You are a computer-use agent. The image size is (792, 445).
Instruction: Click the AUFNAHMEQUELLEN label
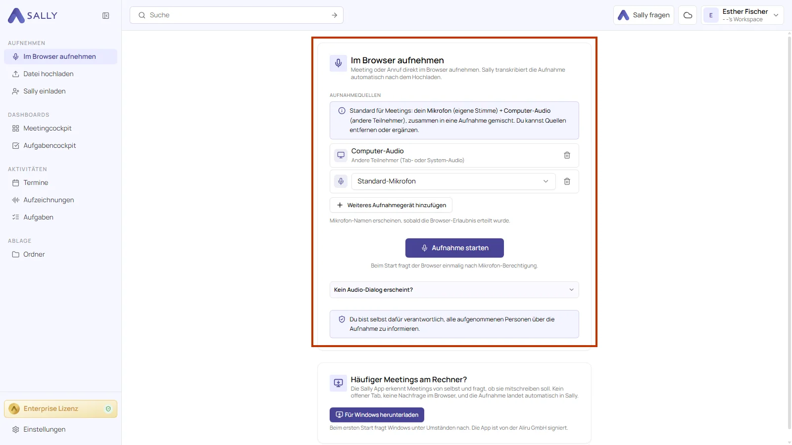(355, 95)
